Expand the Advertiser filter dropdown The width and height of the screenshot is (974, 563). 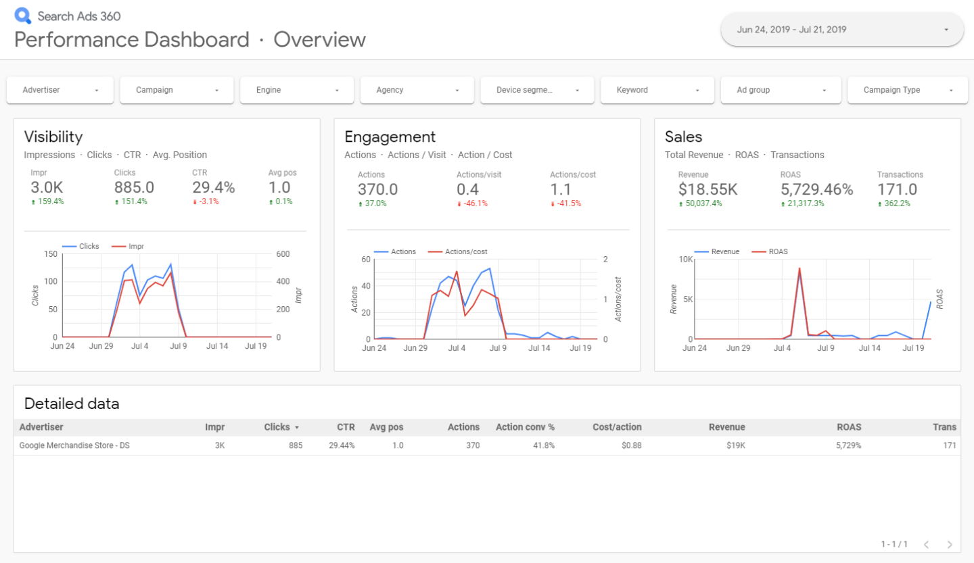[x=60, y=90]
